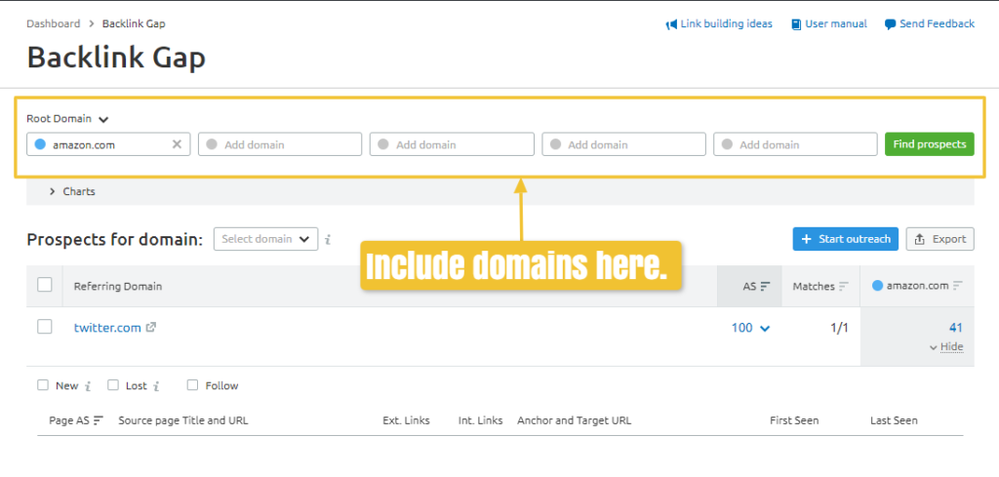Enable the Follow checkbox filter
The width and height of the screenshot is (999, 477).
point(192,385)
